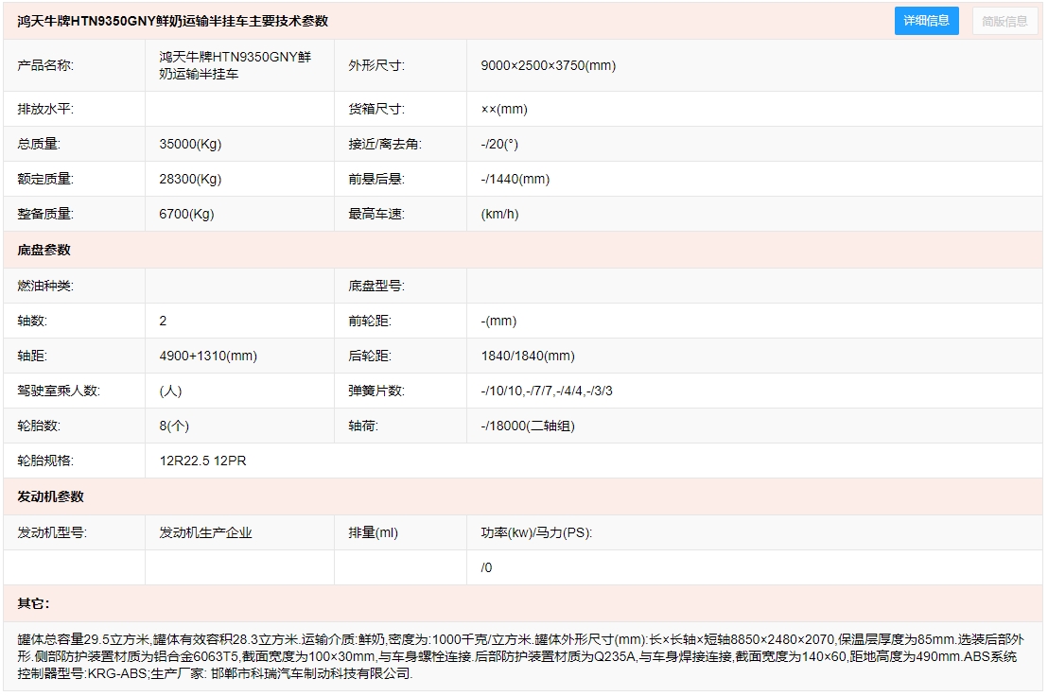This screenshot has height=696, width=1048.
Task: Select axle load value -/18000(二轴组)
Action: [x=528, y=426]
